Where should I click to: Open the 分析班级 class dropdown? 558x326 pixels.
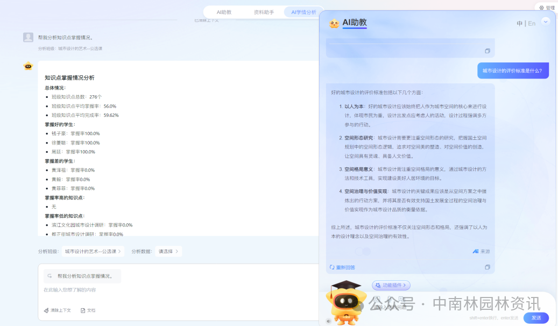click(x=94, y=251)
